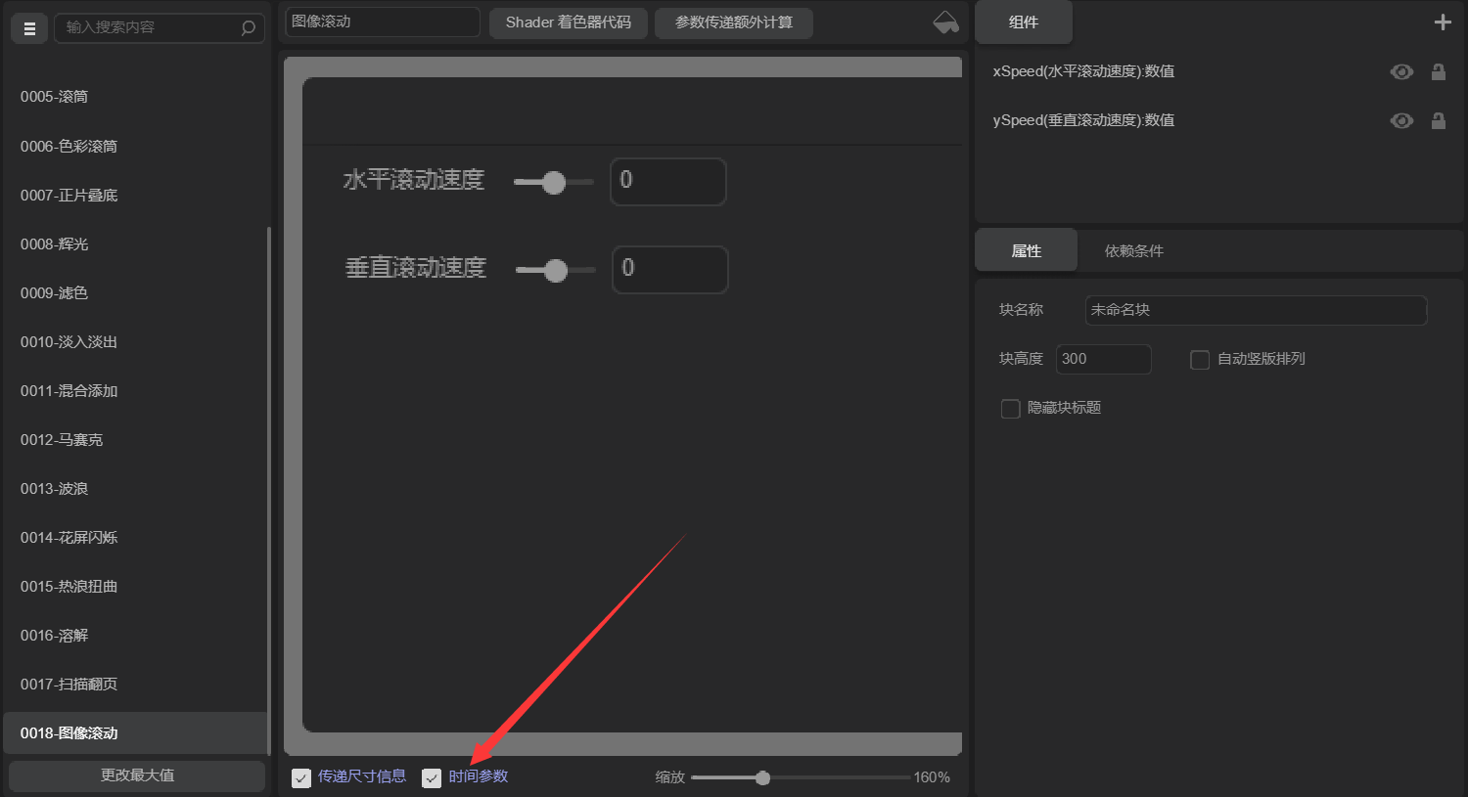Select list item 0008-辉光
The image size is (1468, 797).
(135, 244)
